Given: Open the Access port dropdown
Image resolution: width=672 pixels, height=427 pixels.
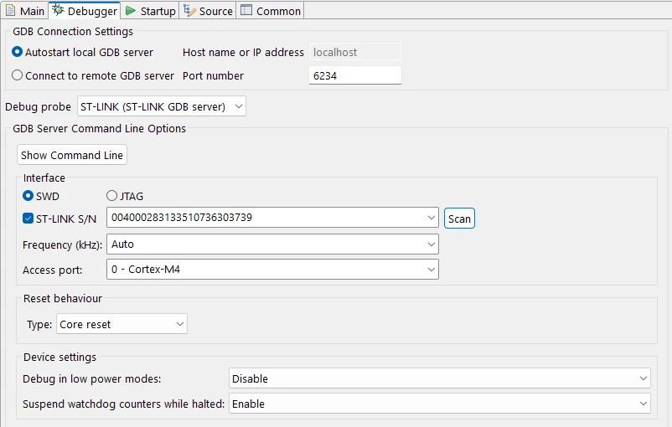Looking at the screenshot, I should click(272, 270).
